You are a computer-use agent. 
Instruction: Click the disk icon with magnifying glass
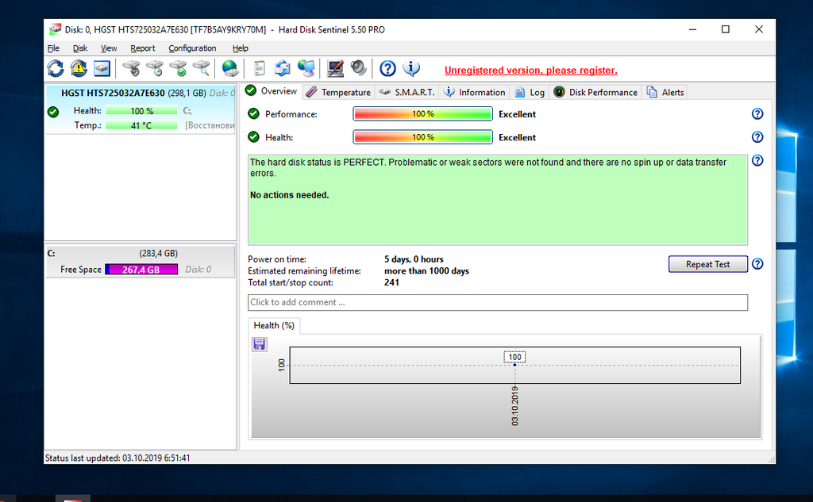[201, 68]
